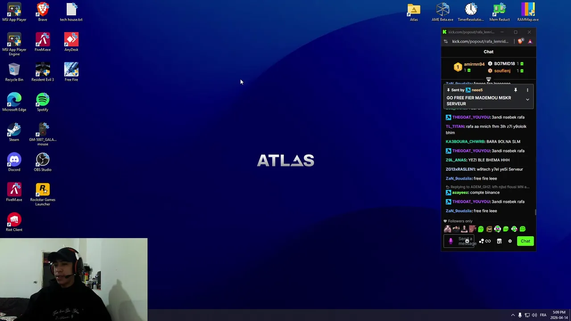Open the tech house.txt file
This screenshot has height=321, width=571.
click(71, 12)
